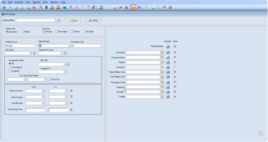The width and height of the screenshot is (268, 142).
Task: Click the highlighted AR Tracker toolbar icon
Action: pyautogui.click(x=133, y=8)
